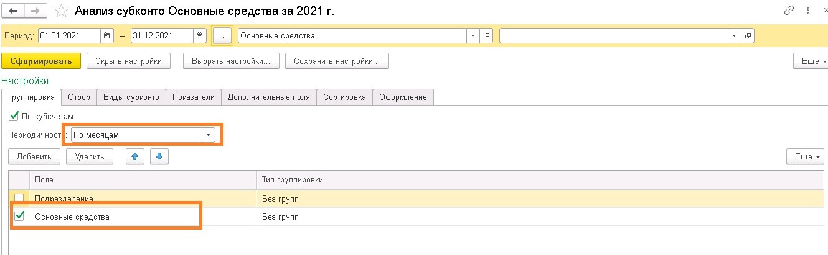
Task: Click the Сформировать button
Action: pos(41,61)
